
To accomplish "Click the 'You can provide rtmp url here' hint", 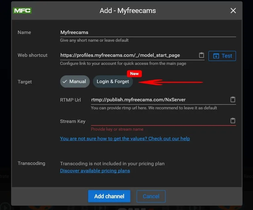I will coord(154,108).
